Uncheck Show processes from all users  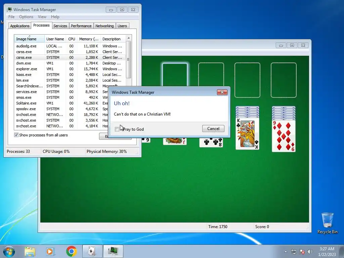click(16, 135)
